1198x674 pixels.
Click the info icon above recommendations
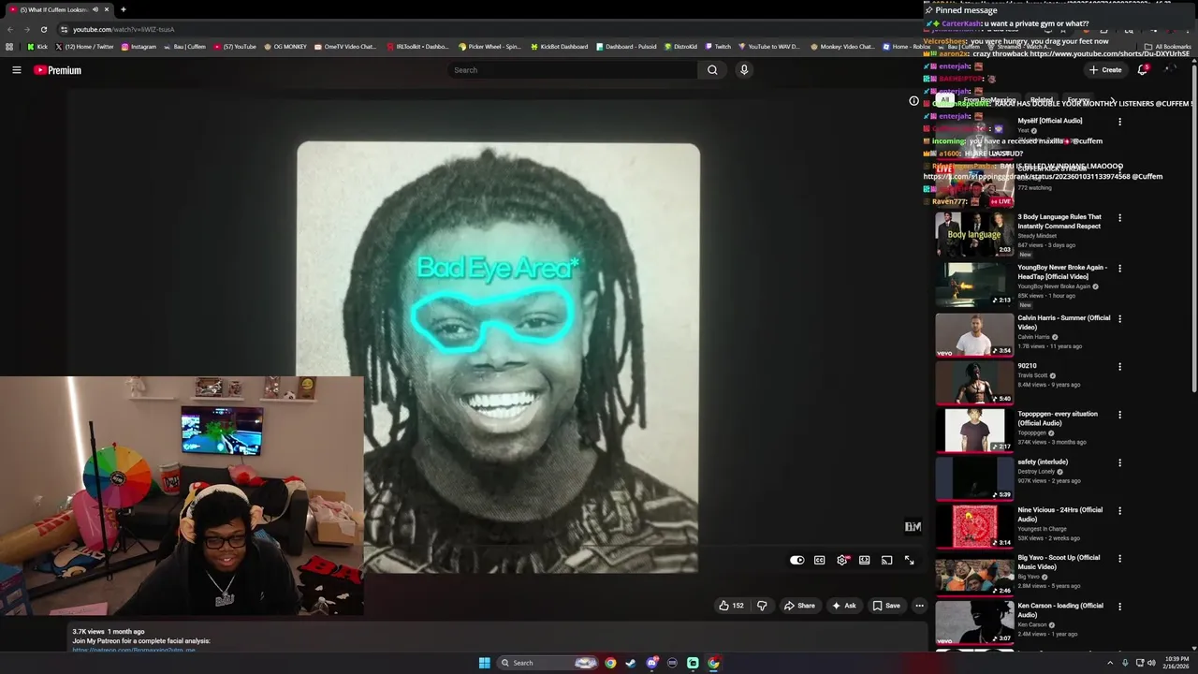[913, 101]
